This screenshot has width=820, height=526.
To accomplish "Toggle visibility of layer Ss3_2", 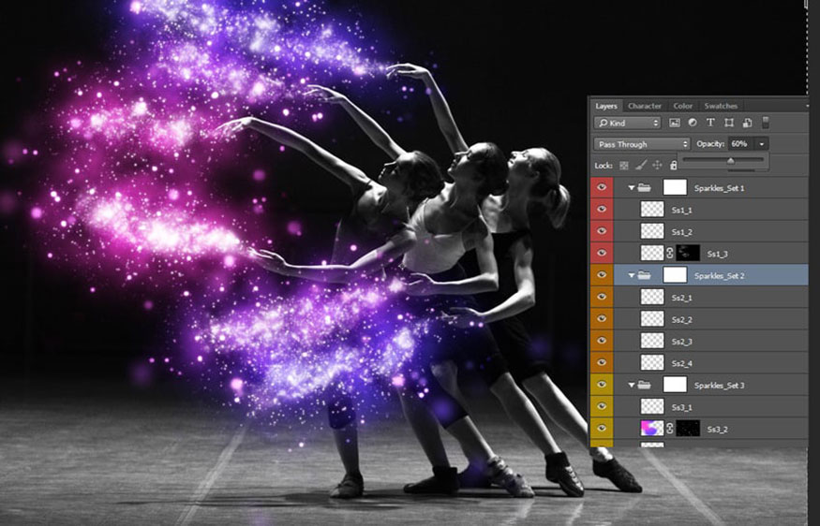I will point(602,429).
